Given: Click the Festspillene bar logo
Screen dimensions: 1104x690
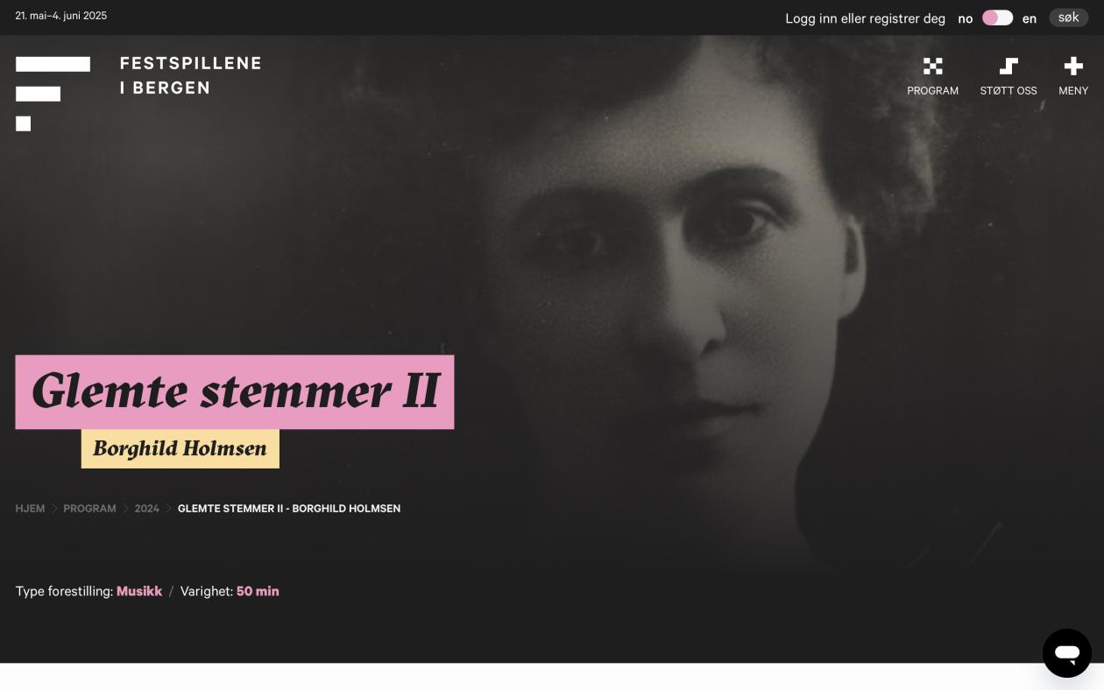Looking at the screenshot, I should 53,94.
